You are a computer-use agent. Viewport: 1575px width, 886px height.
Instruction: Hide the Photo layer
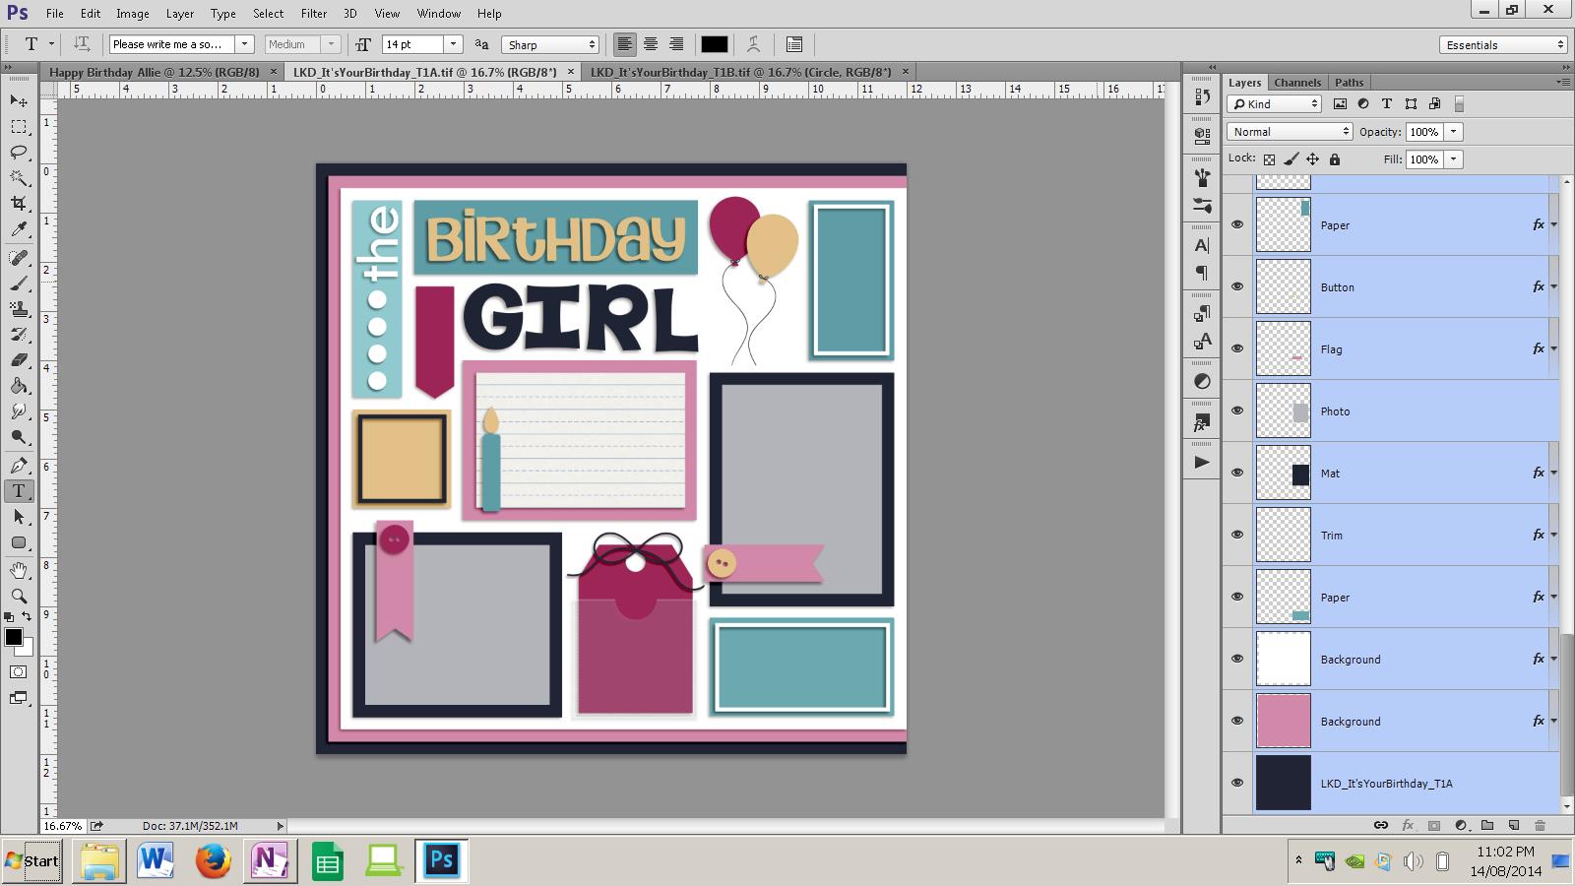pos(1237,411)
